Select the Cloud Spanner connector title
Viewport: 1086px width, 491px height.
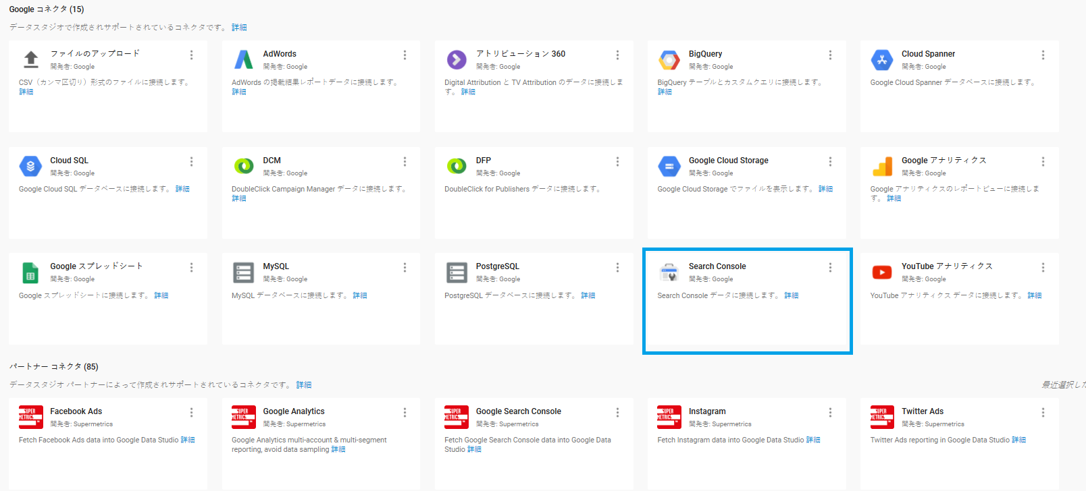click(928, 54)
